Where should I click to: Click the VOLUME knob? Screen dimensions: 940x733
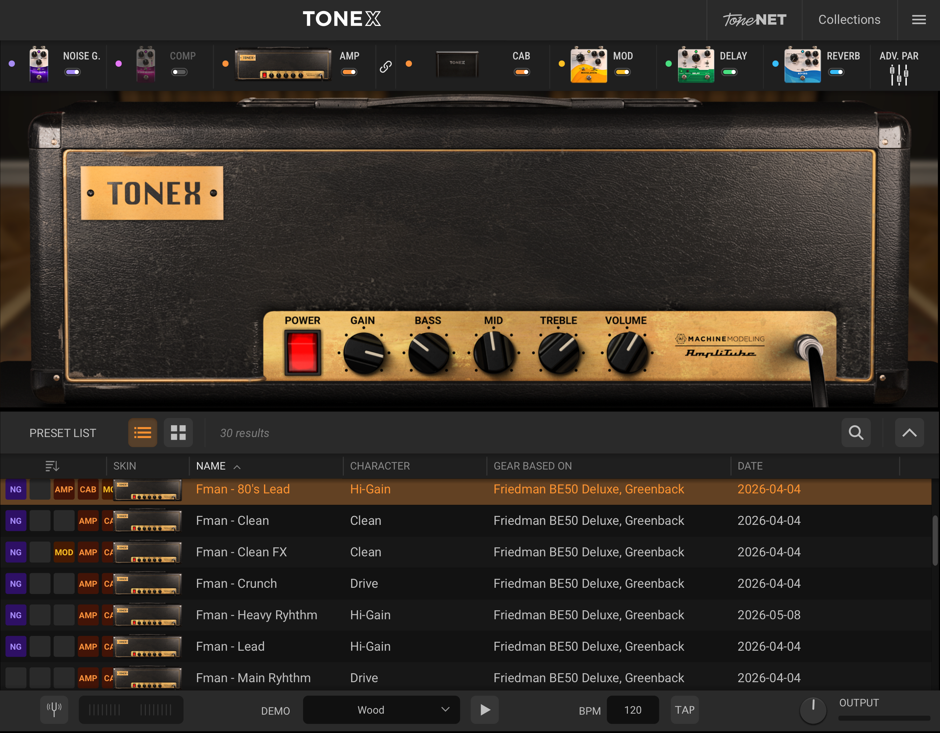coord(627,353)
